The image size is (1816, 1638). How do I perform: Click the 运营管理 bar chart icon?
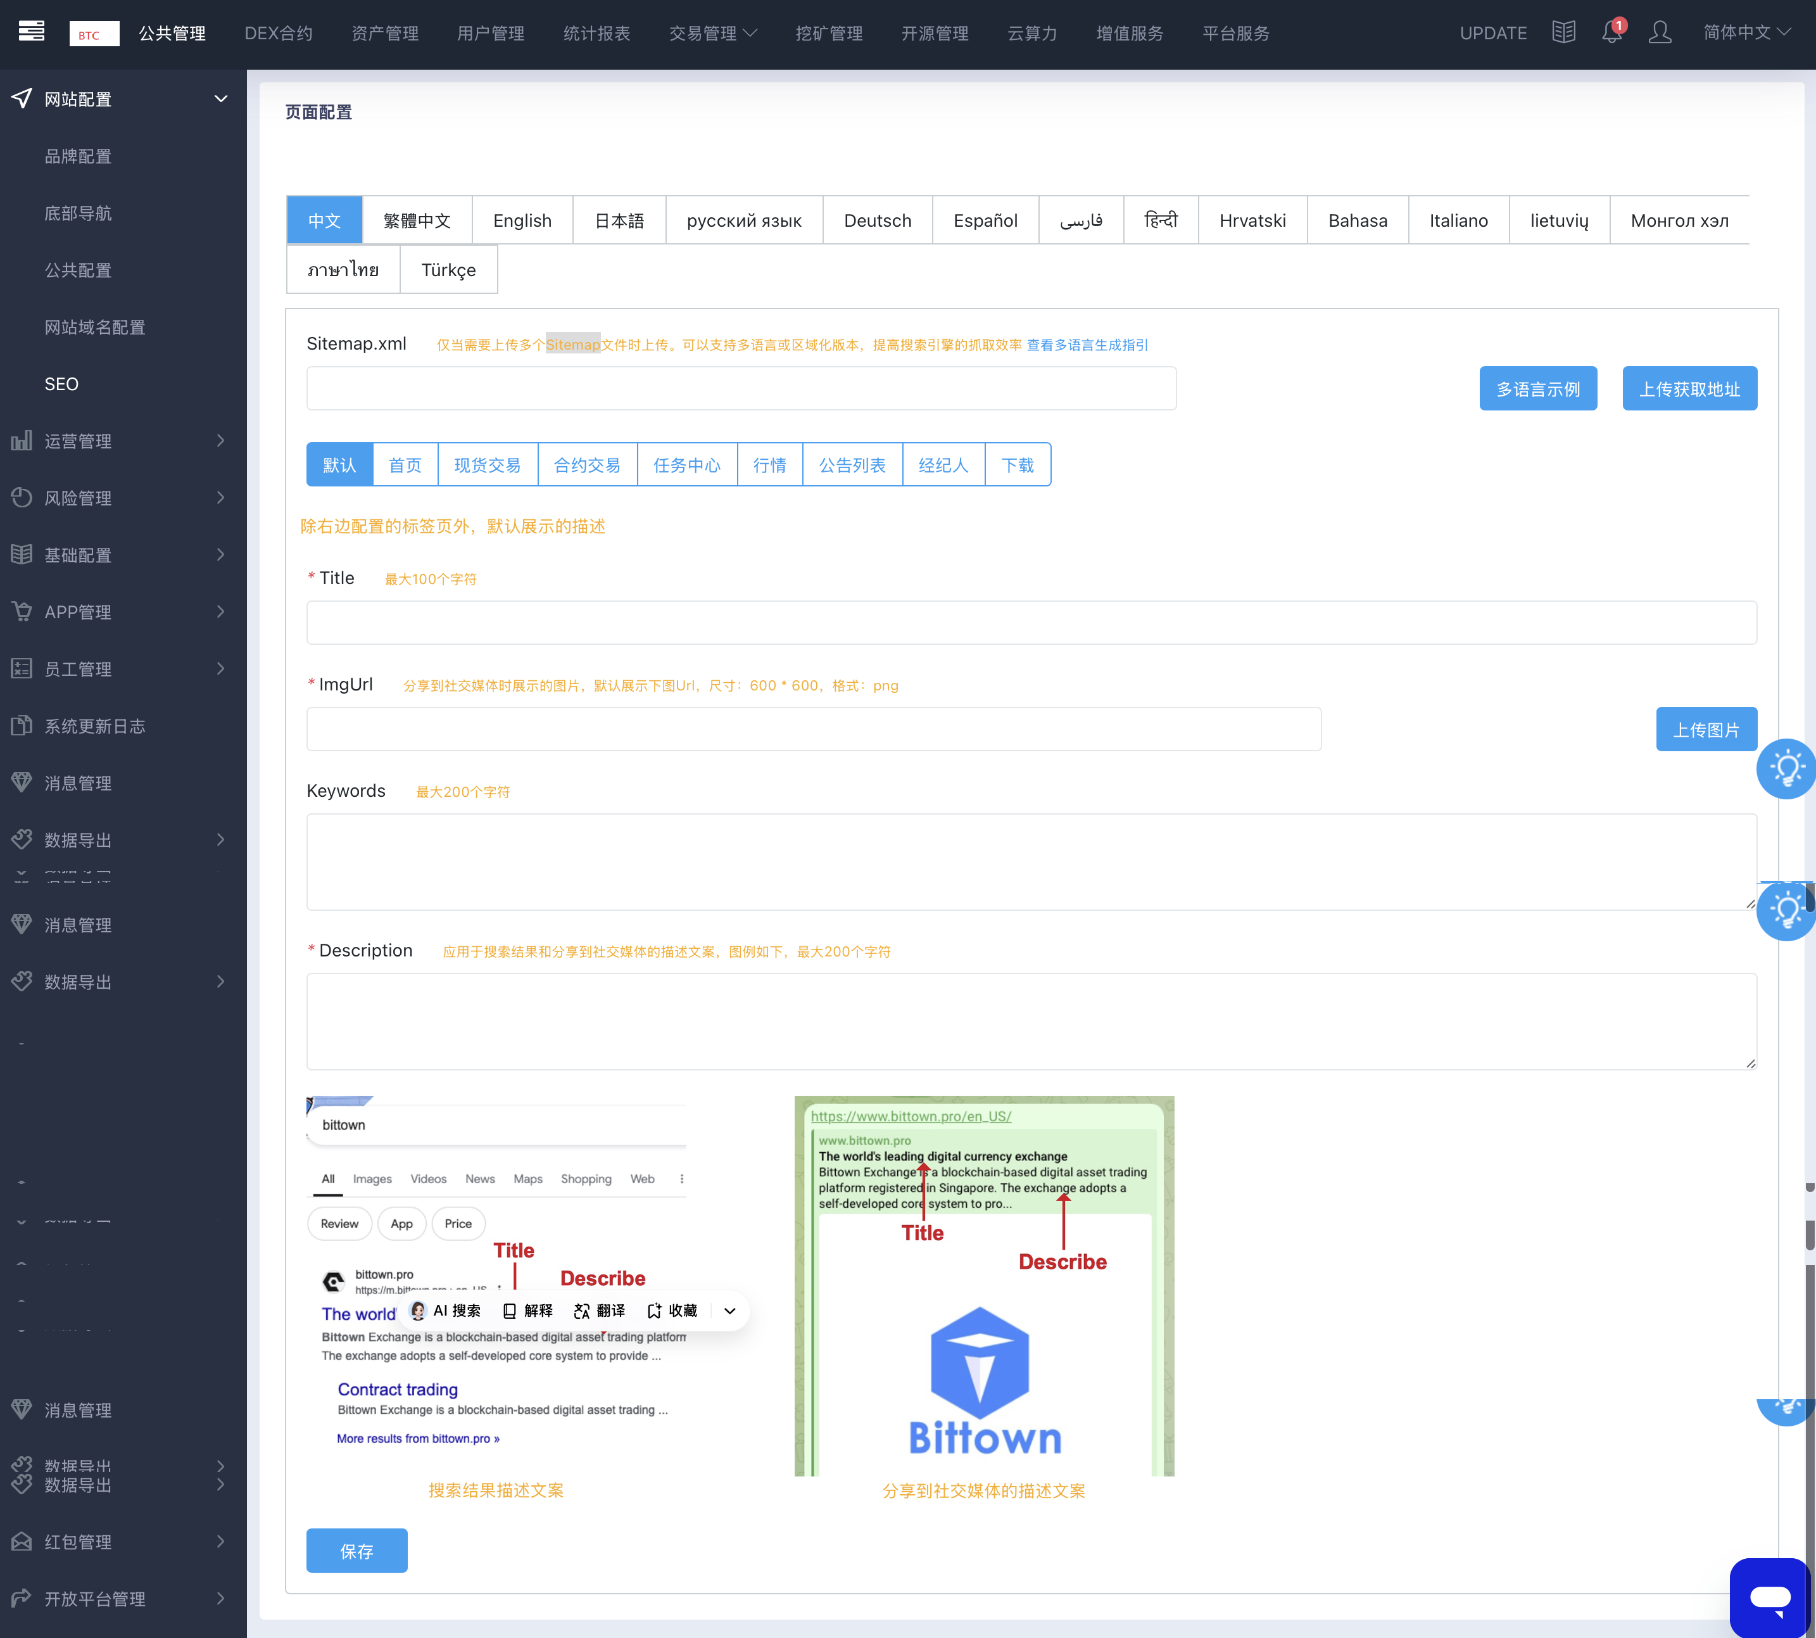pos(22,440)
